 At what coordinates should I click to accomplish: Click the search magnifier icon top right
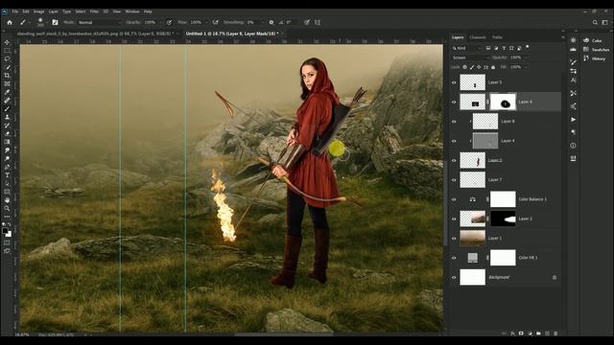click(x=595, y=22)
